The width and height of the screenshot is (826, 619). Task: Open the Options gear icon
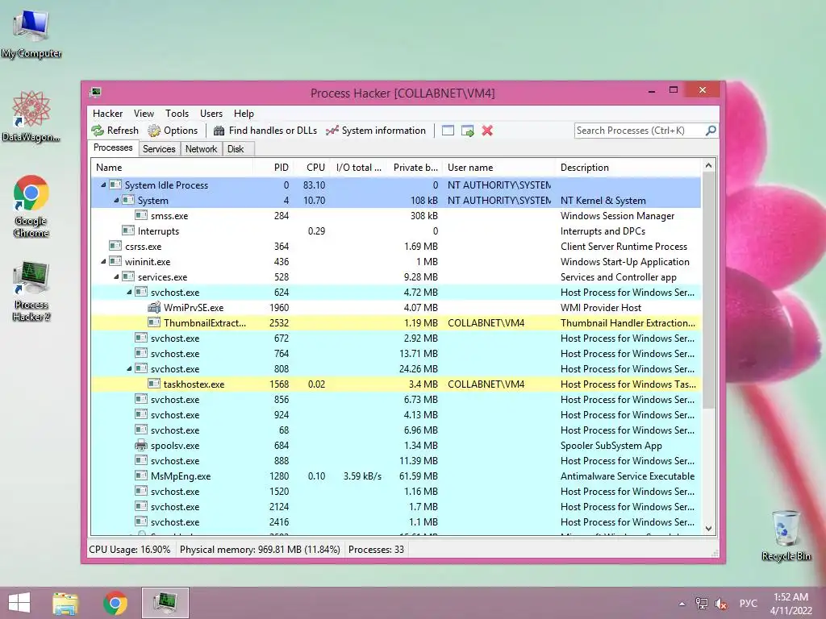pos(154,131)
